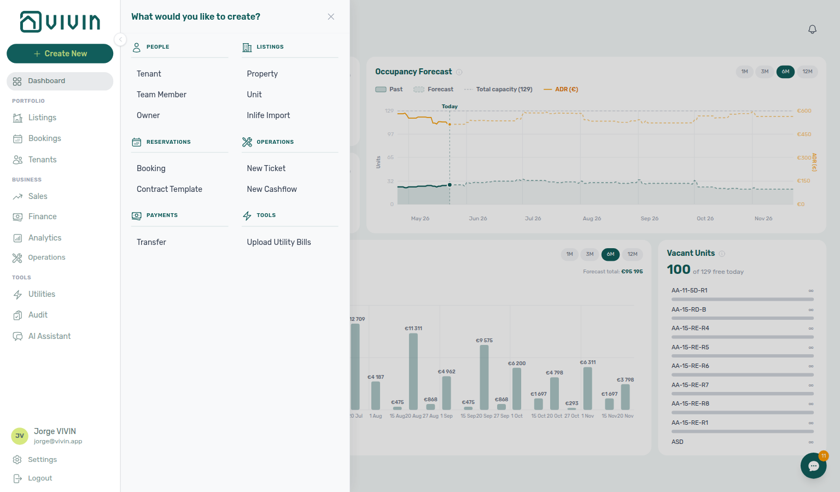The image size is (840, 492).
Task: Set Occupancy Forecast range to 3M
Action: (x=765, y=72)
